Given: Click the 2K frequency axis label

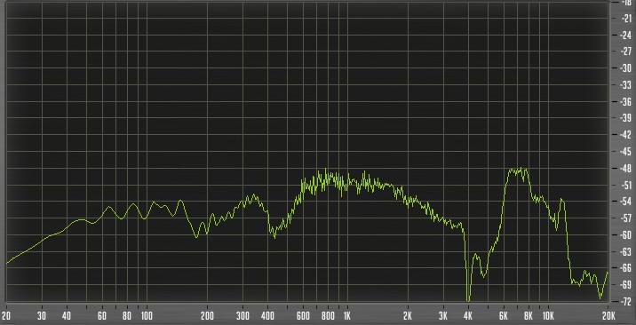Looking at the screenshot, I should [408, 316].
